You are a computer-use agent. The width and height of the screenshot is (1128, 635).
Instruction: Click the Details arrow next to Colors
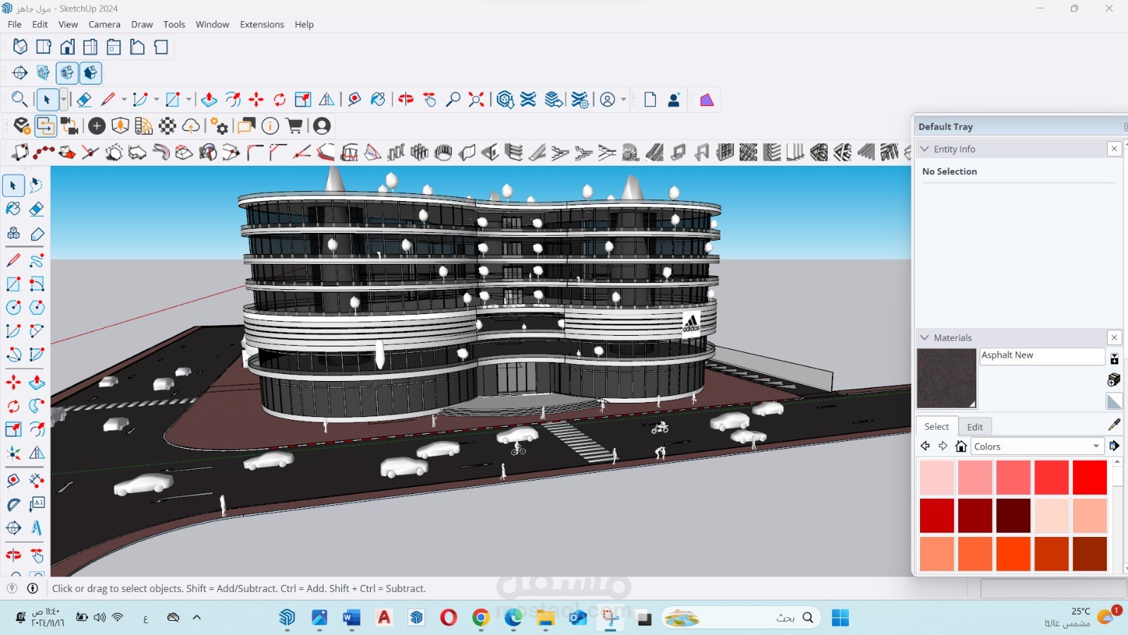click(x=1114, y=446)
